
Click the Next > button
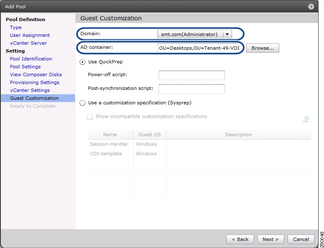point(271,239)
